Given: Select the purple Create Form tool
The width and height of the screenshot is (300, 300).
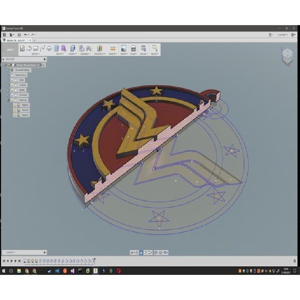Looking at the screenshot, I should [63, 48].
